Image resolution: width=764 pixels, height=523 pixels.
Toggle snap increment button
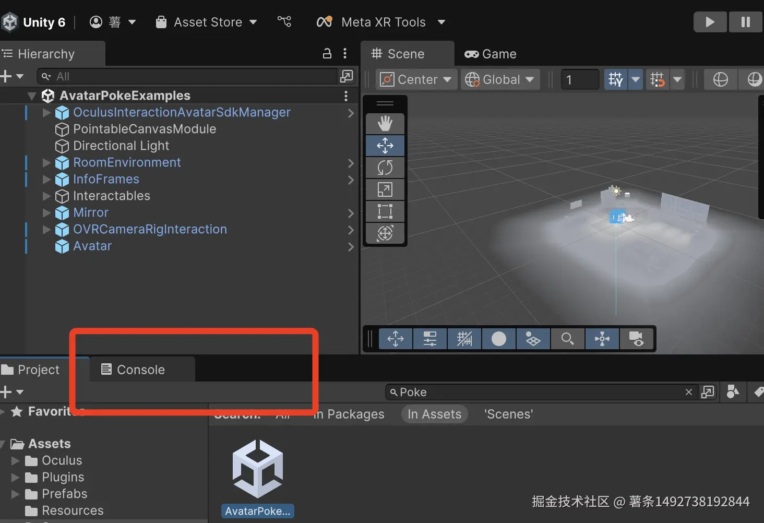click(658, 79)
